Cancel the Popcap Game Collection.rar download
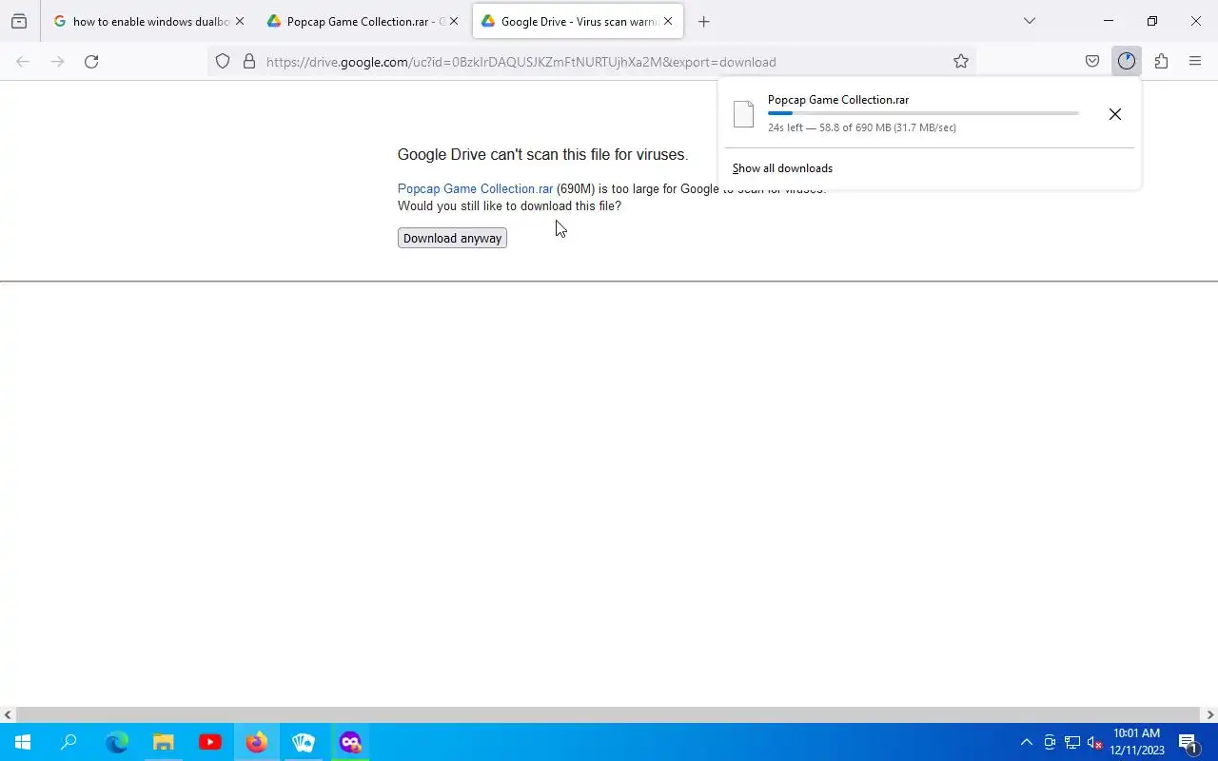Image resolution: width=1218 pixels, height=761 pixels. click(1115, 114)
